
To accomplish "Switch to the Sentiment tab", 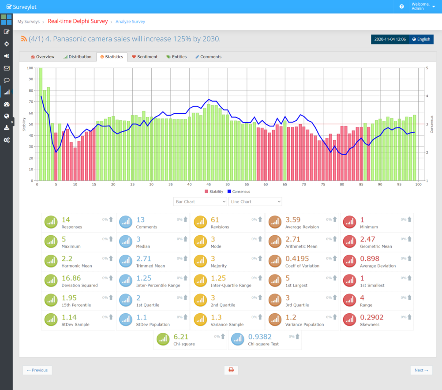I will coord(145,57).
